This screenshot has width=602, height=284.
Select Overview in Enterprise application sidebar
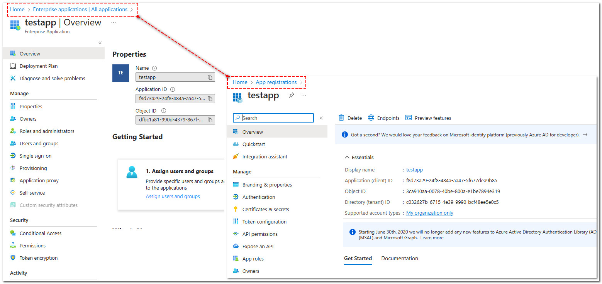click(x=54, y=54)
